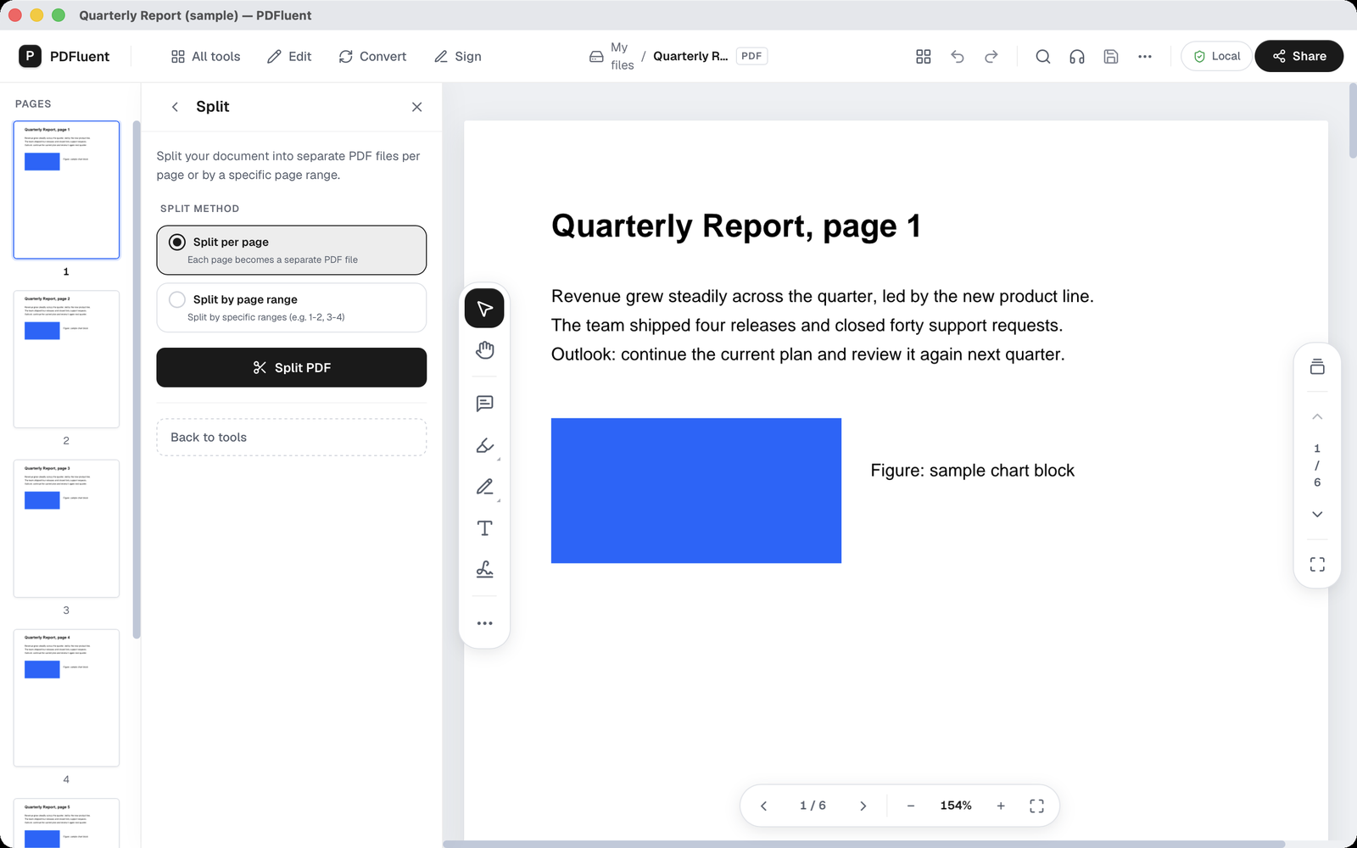Open search with magnifier icon

click(x=1043, y=56)
